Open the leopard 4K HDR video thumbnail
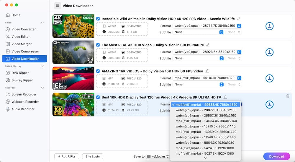This screenshot has height=162, width=295. [73, 26]
